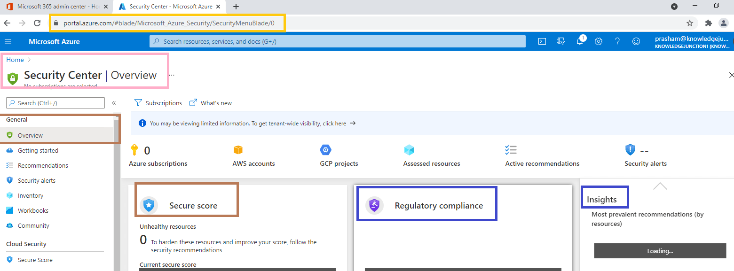Open the Directories and subscriptions filter icon
Image resolution: width=734 pixels, height=271 pixels.
pos(561,41)
